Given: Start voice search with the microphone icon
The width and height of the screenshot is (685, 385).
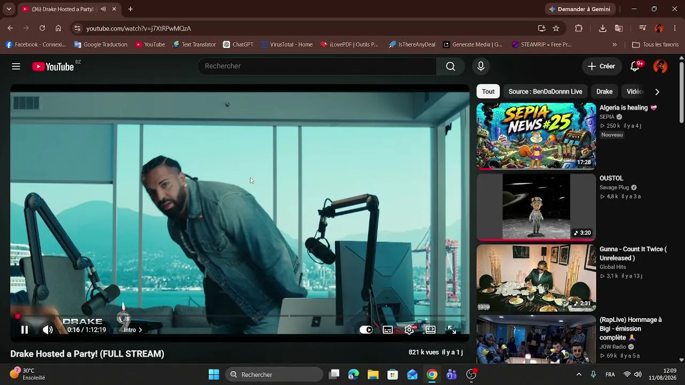Looking at the screenshot, I should [481, 66].
